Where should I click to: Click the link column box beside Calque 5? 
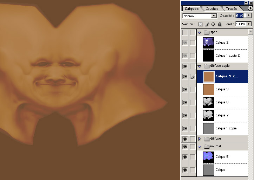[193, 157]
